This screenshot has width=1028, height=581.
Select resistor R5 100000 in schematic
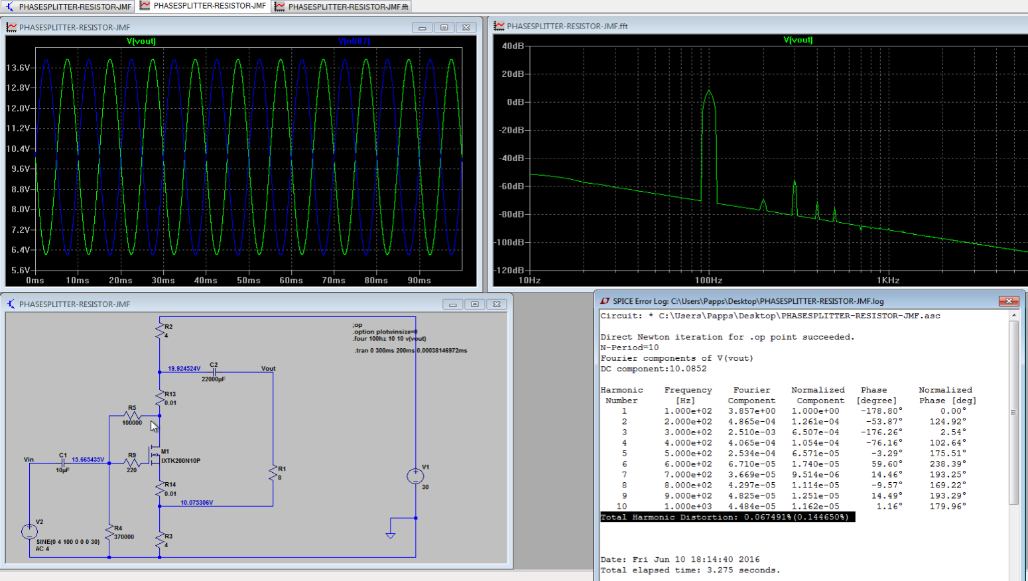132,416
